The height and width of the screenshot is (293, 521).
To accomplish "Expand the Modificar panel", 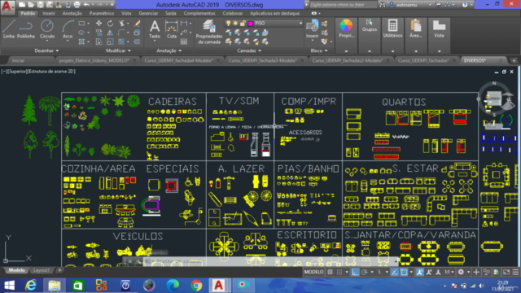I will (x=118, y=50).
